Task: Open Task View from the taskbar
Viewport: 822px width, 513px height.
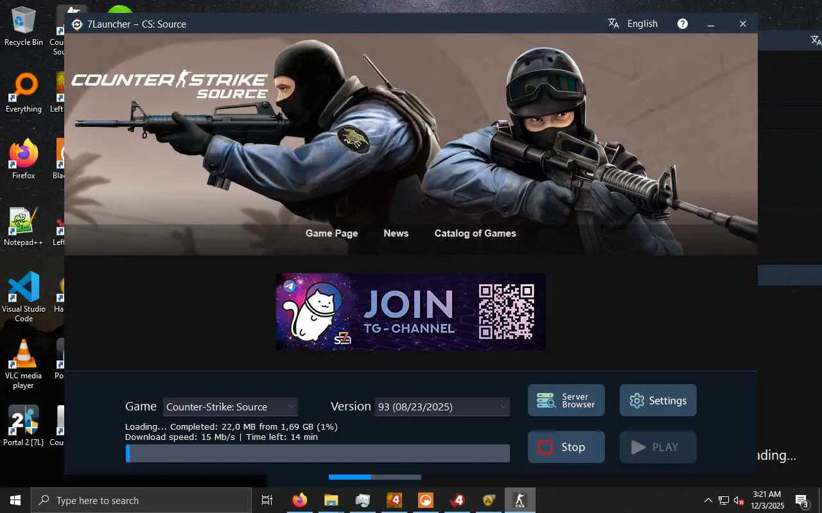Action: (x=267, y=500)
